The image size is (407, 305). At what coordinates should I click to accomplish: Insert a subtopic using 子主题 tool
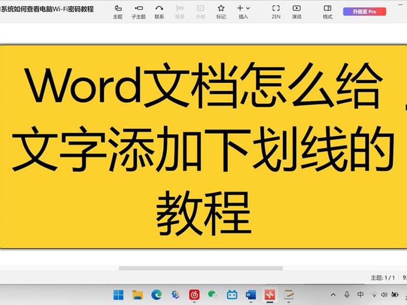(138, 12)
